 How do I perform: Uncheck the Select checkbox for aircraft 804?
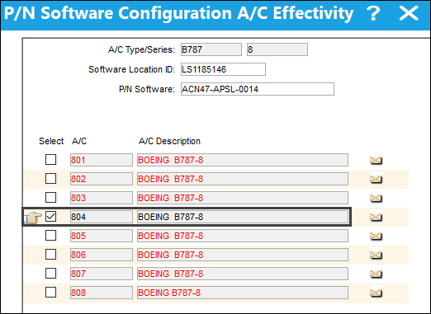pos(51,217)
